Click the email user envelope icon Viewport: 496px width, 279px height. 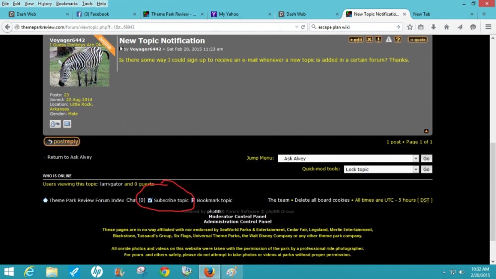click(x=67, y=124)
